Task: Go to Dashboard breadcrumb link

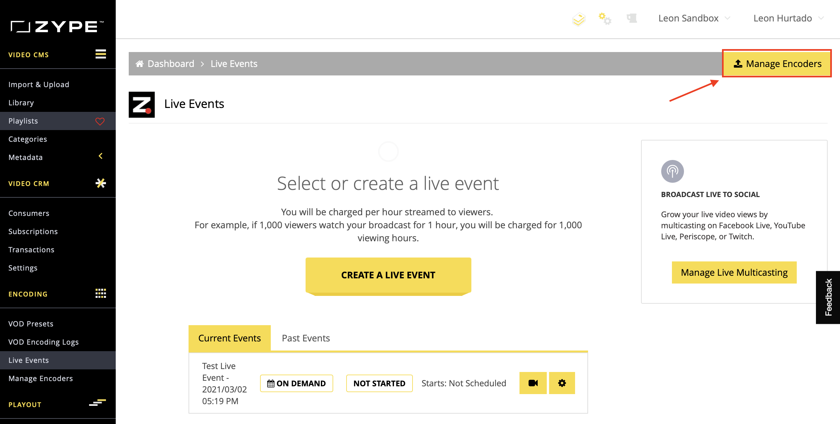Action: click(171, 63)
